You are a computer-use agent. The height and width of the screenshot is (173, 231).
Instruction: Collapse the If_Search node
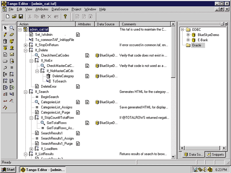(x=26, y=92)
